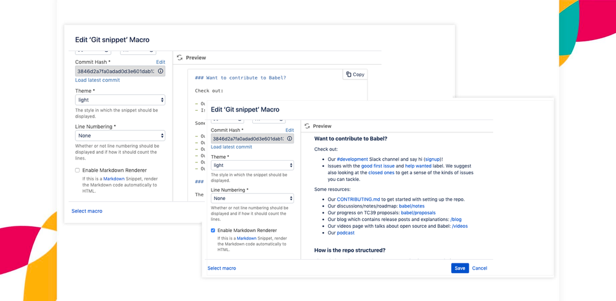Image resolution: width=616 pixels, height=301 pixels.
Task: Open the babel/notes link
Action: (412, 206)
